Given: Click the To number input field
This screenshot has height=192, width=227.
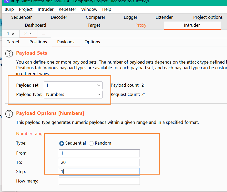Looking at the screenshot, I should tap(99, 163).
